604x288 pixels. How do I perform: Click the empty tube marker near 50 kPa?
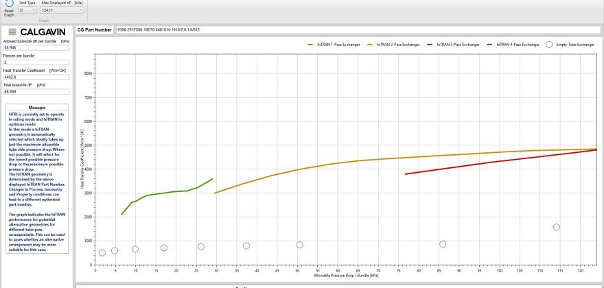[300, 245]
